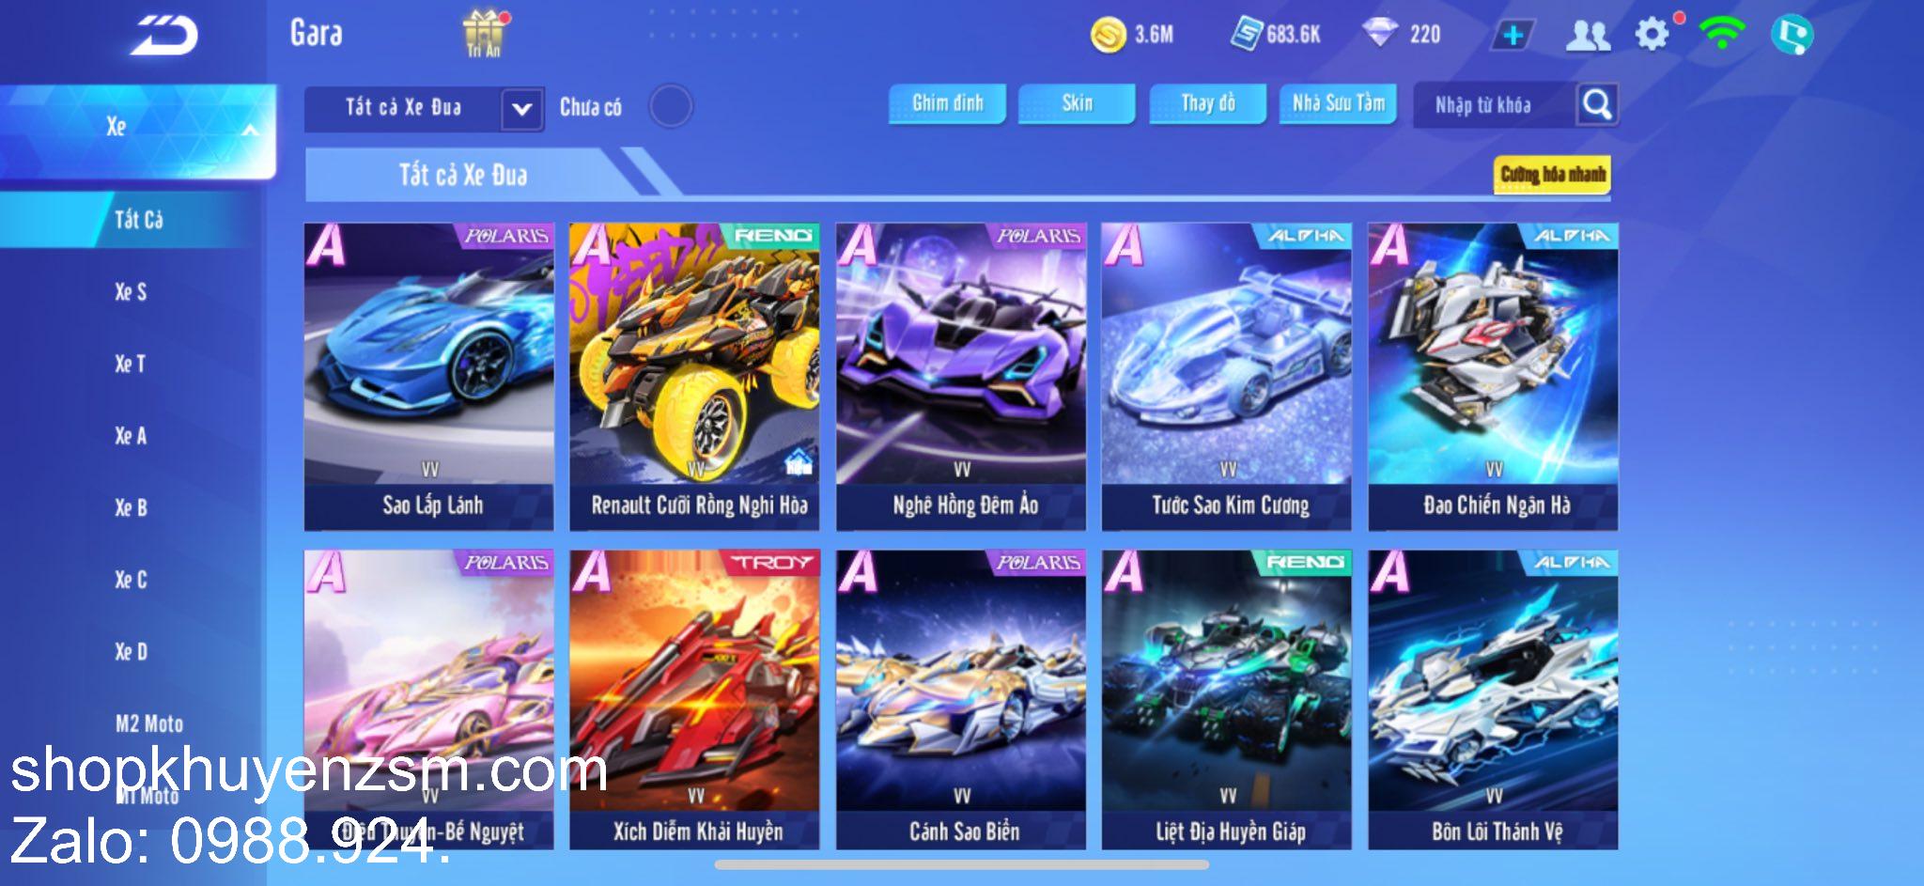Open the settings gear icon

pos(1652,35)
